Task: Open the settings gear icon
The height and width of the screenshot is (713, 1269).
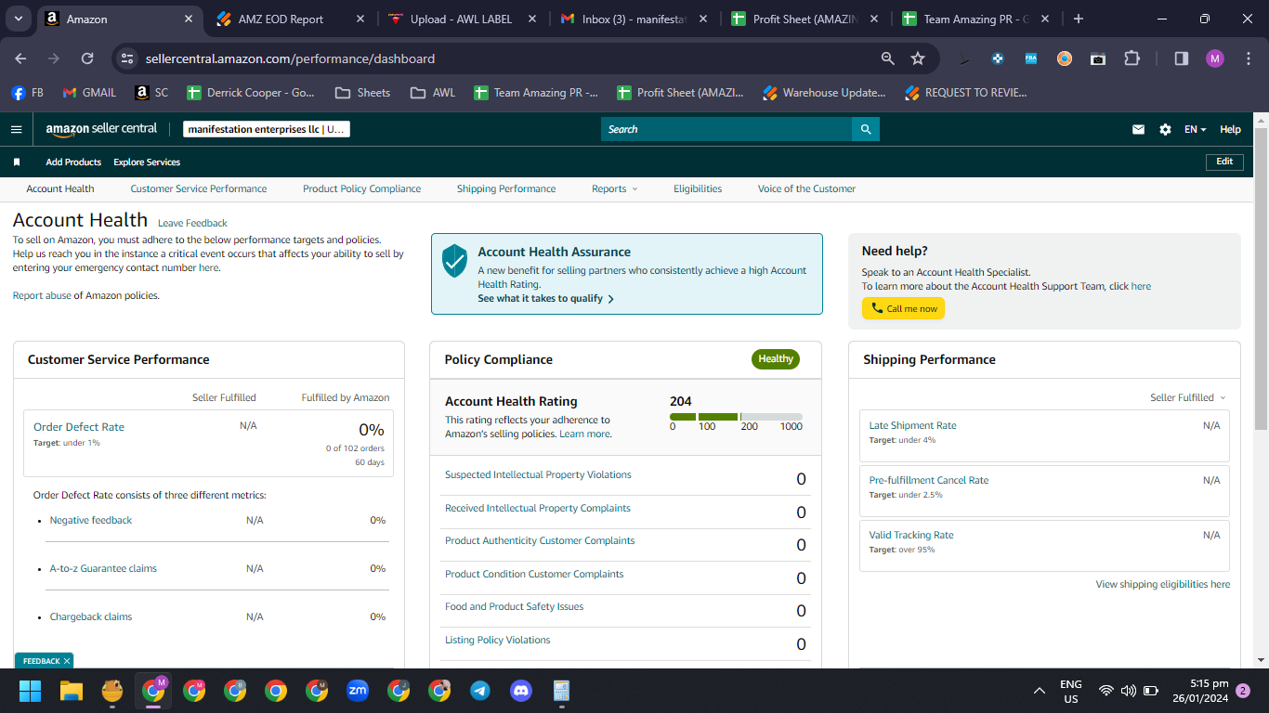Action: 1165,130
